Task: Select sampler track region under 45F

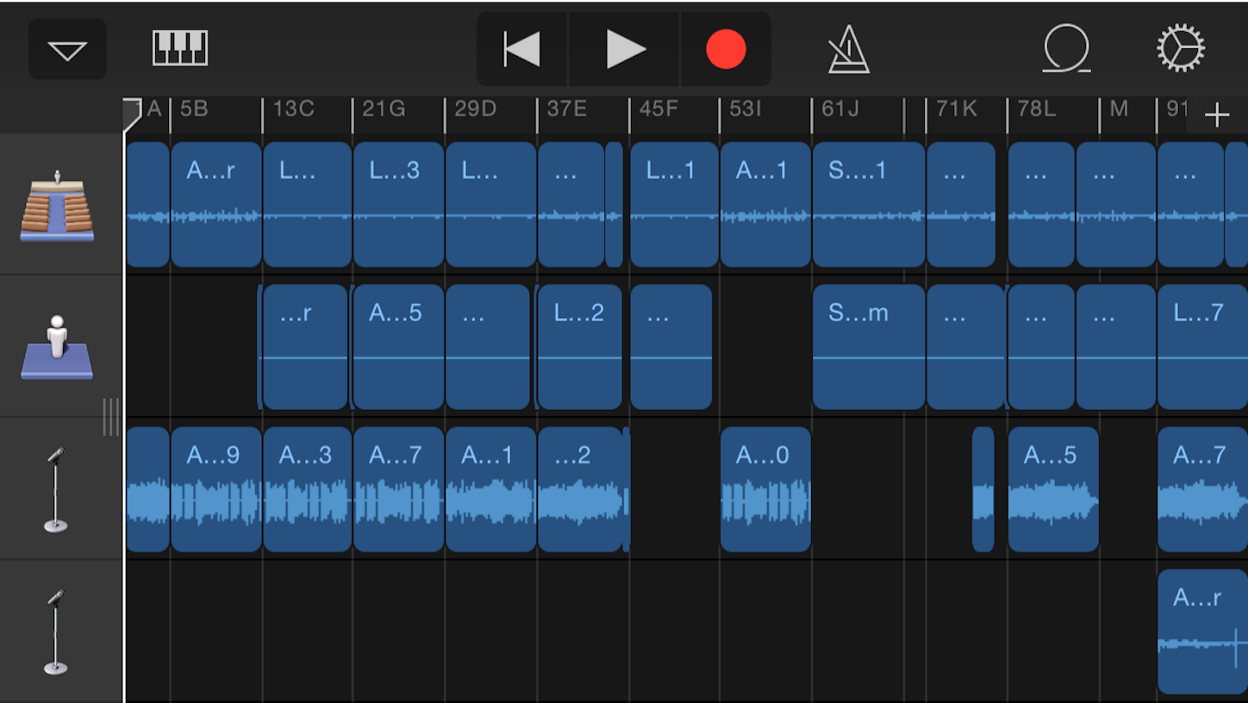Action: point(671,347)
